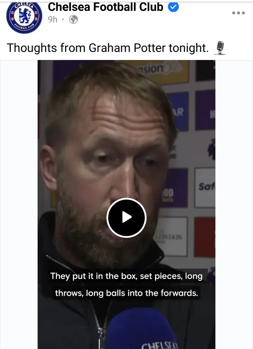Screen dimensions: 253x349
Task: Open the three-dot post options menu
Action: pos(238,13)
